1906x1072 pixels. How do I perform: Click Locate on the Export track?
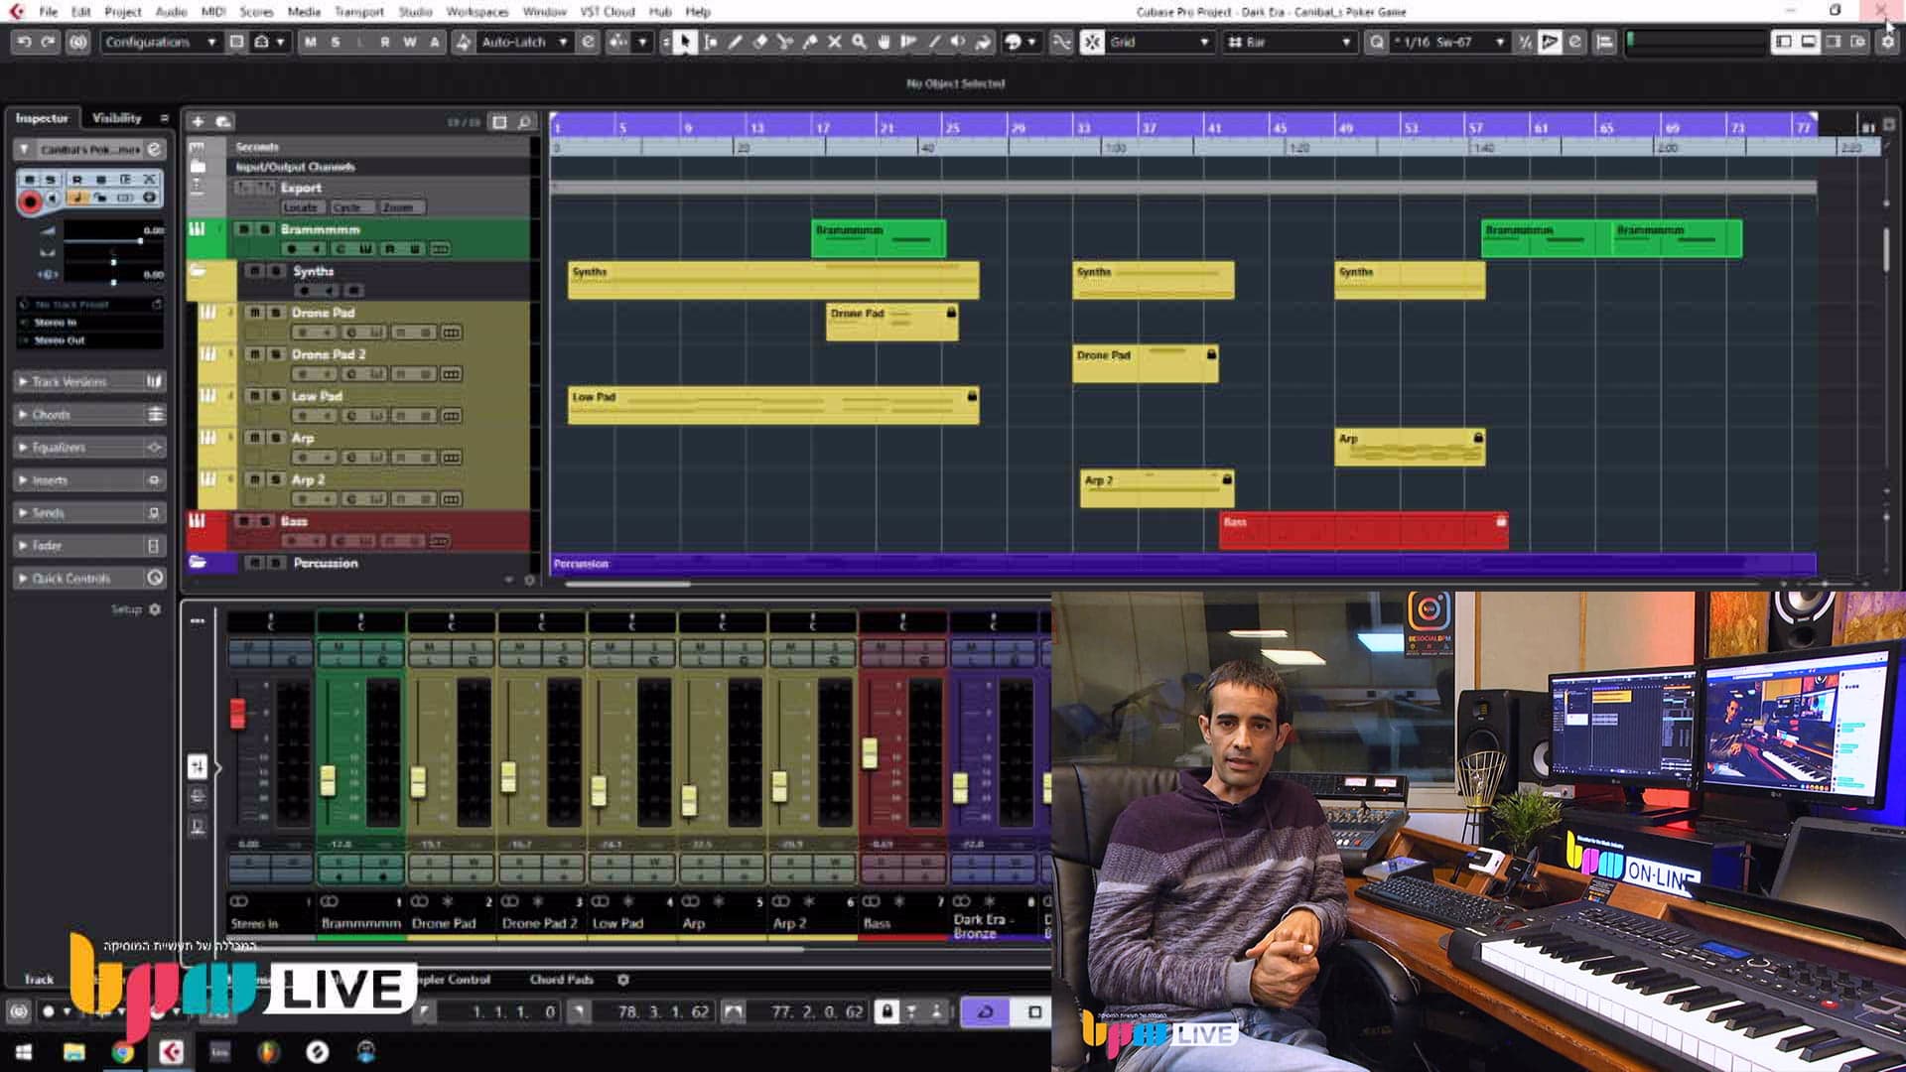coord(300,207)
